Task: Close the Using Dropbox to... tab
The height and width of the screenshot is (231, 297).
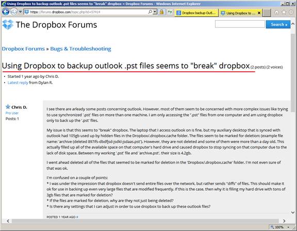Action: click(259, 13)
